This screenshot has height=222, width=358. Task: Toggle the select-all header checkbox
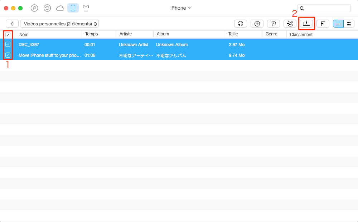(x=8, y=35)
